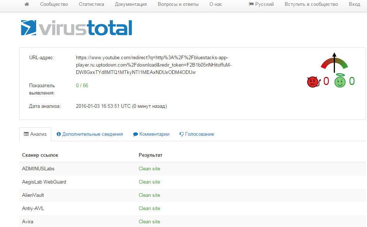Click the community score gauge
The height and width of the screenshot is (227, 367).
[334, 62]
